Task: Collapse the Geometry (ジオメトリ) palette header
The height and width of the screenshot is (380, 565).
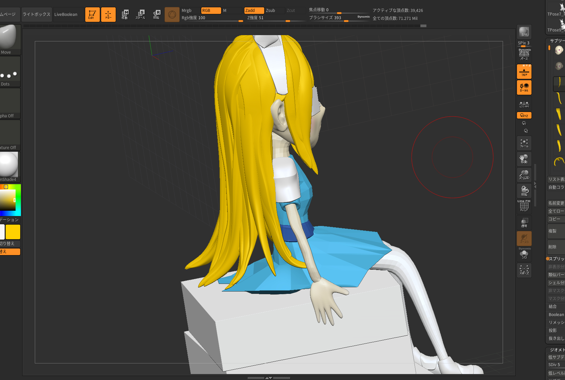Action: click(557, 350)
